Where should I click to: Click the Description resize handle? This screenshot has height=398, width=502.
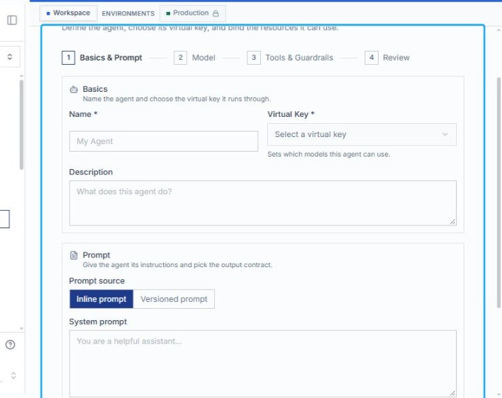(452, 222)
